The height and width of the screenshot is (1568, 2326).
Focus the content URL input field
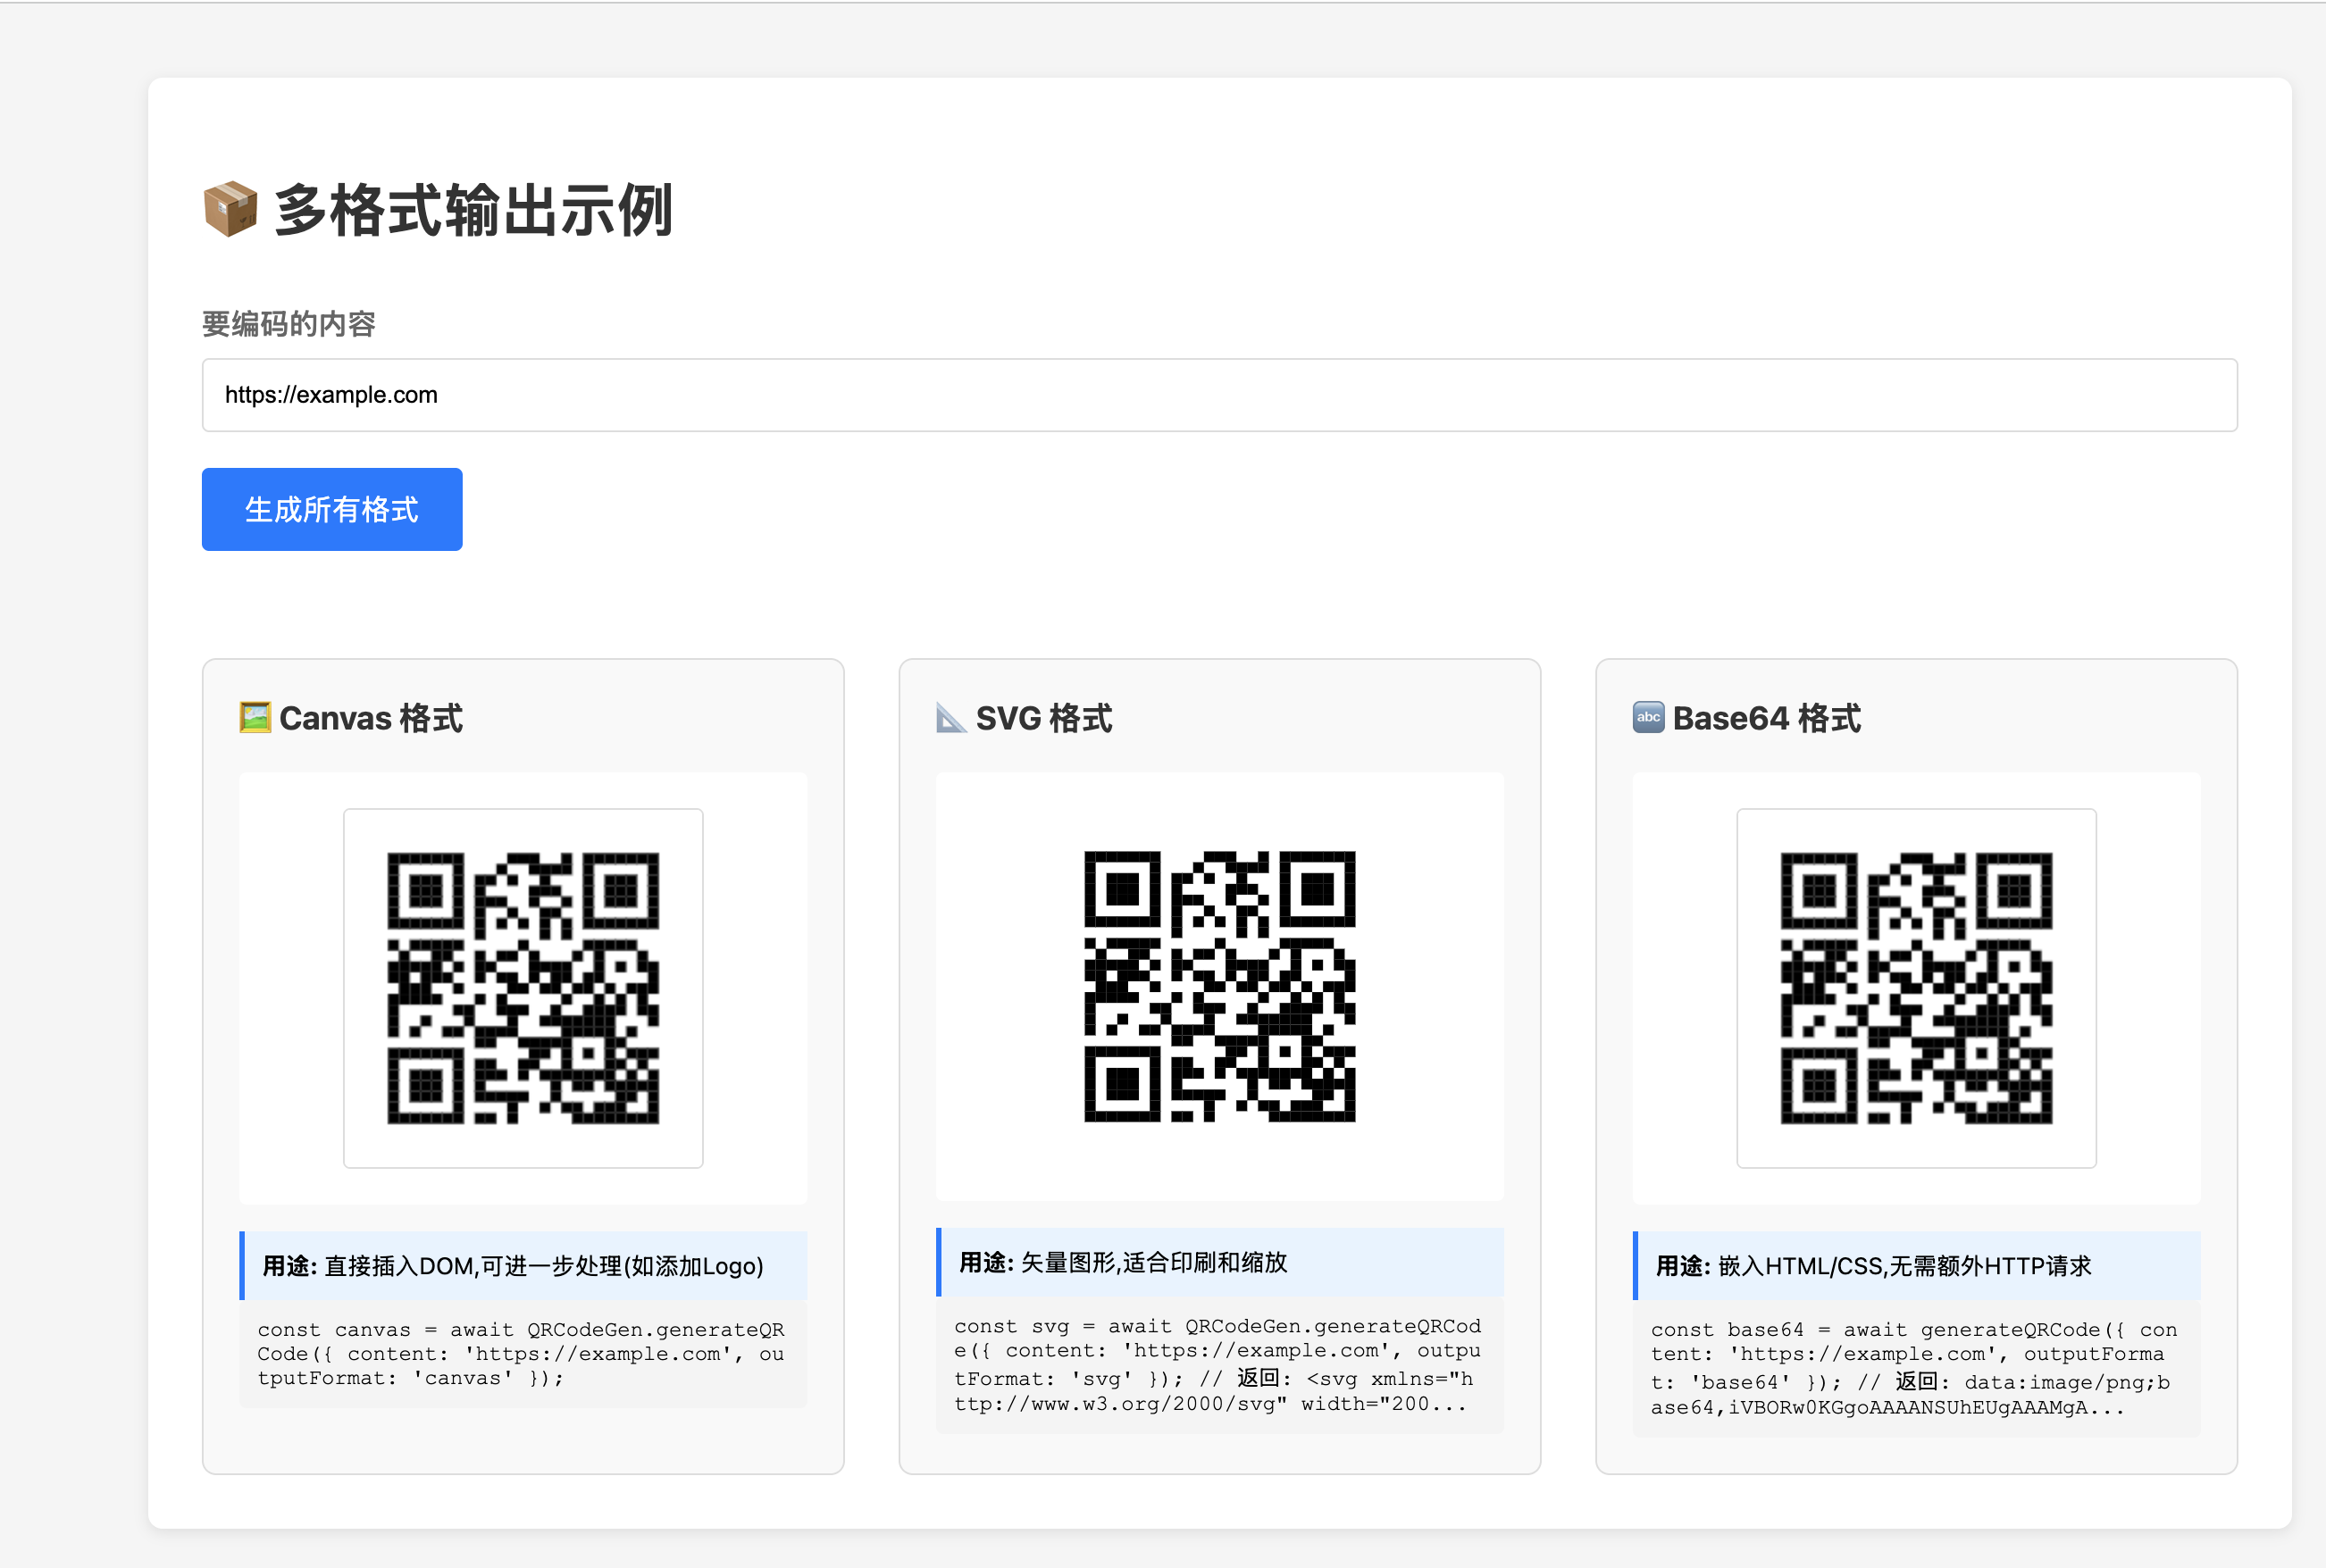(x=1218, y=395)
